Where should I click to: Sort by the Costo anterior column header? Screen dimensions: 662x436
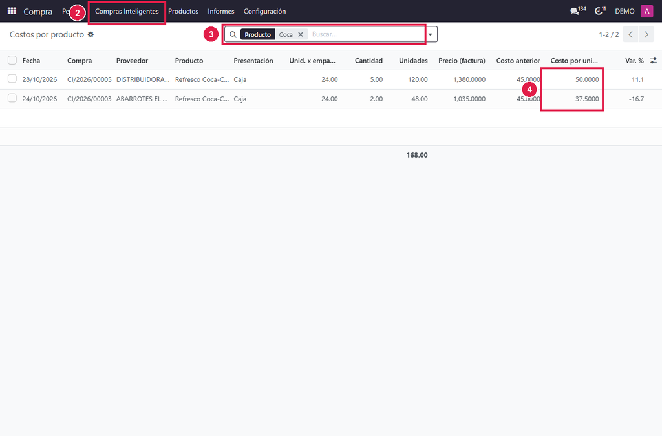click(518, 61)
